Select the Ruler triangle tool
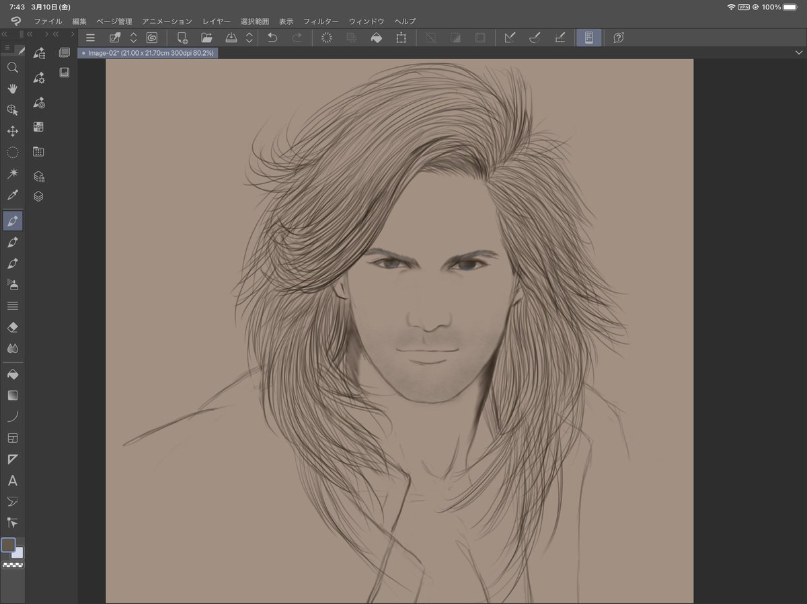Viewport: 807px width, 604px height. click(12, 460)
